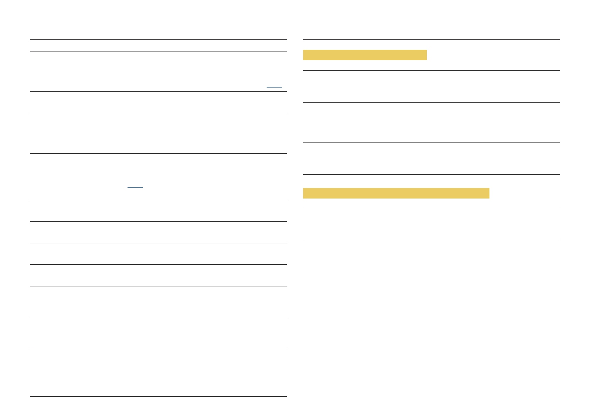The height and width of the screenshot is (417, 590).
Task: Click the tenth row of the left table
Action: coord(158,333)
